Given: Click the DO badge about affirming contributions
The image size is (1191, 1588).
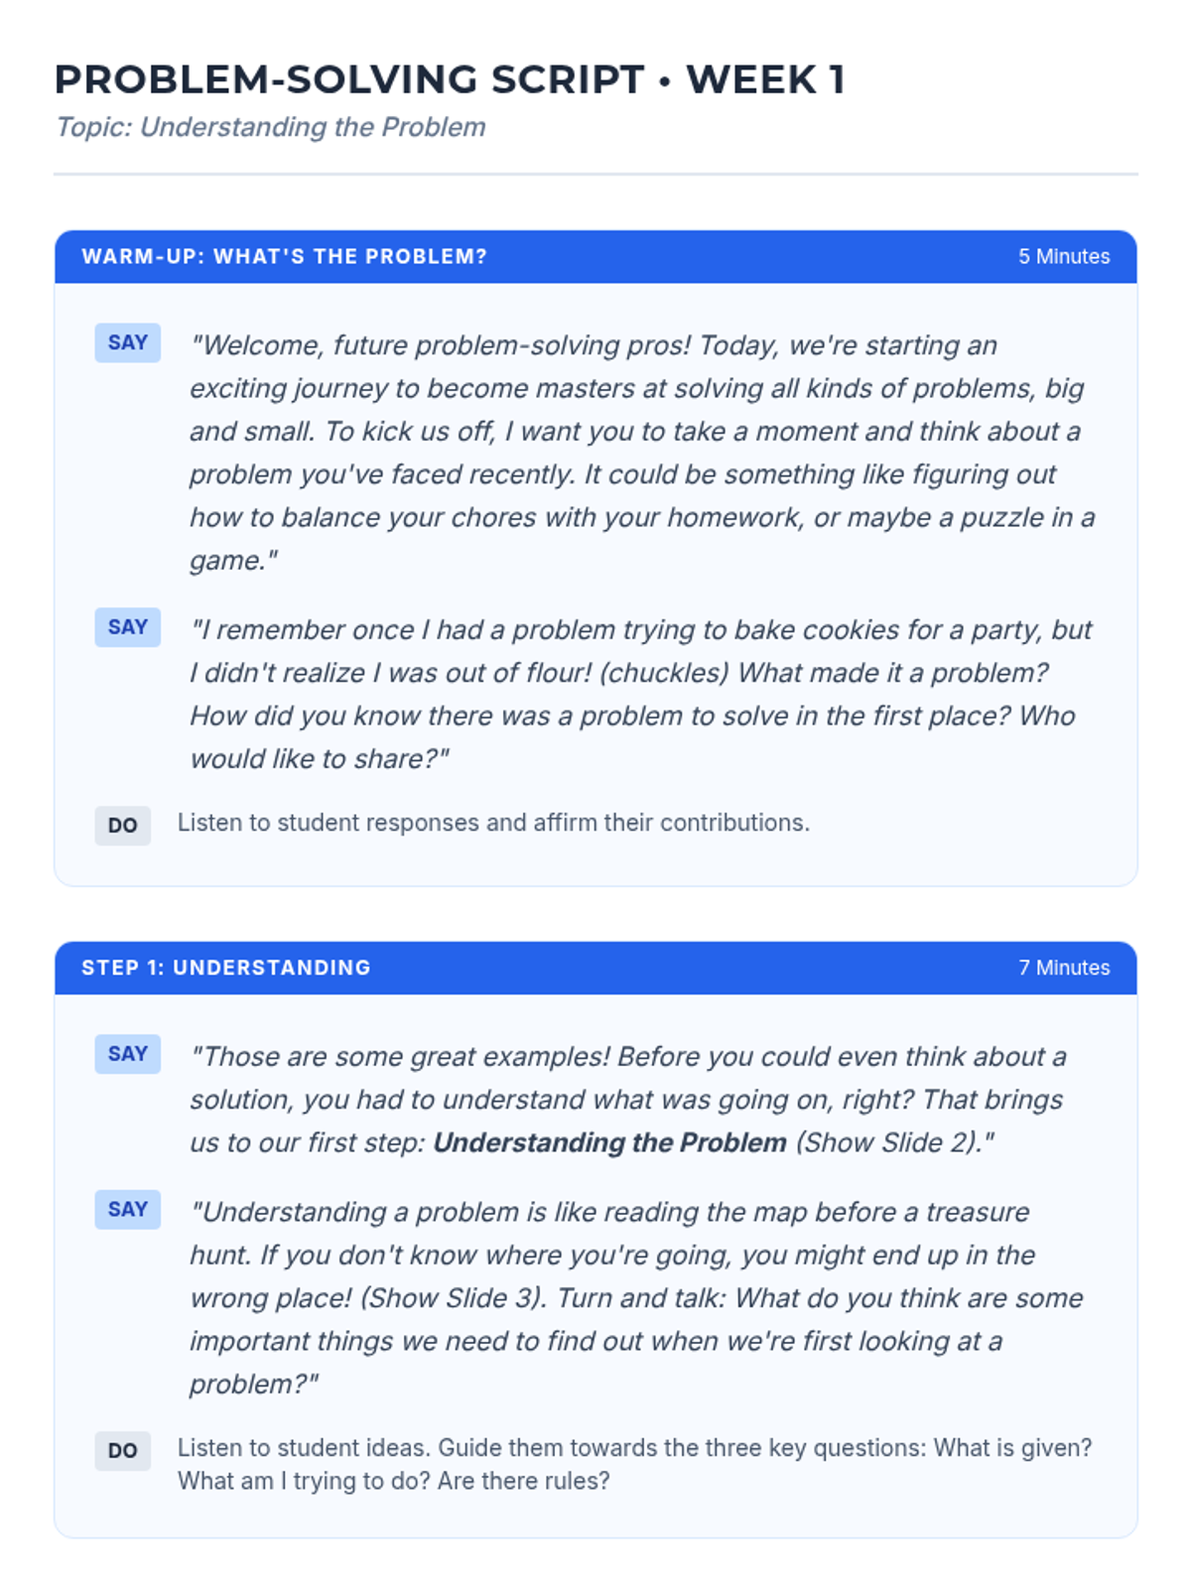Looking at the screenshot, I should tap(122, 825).
